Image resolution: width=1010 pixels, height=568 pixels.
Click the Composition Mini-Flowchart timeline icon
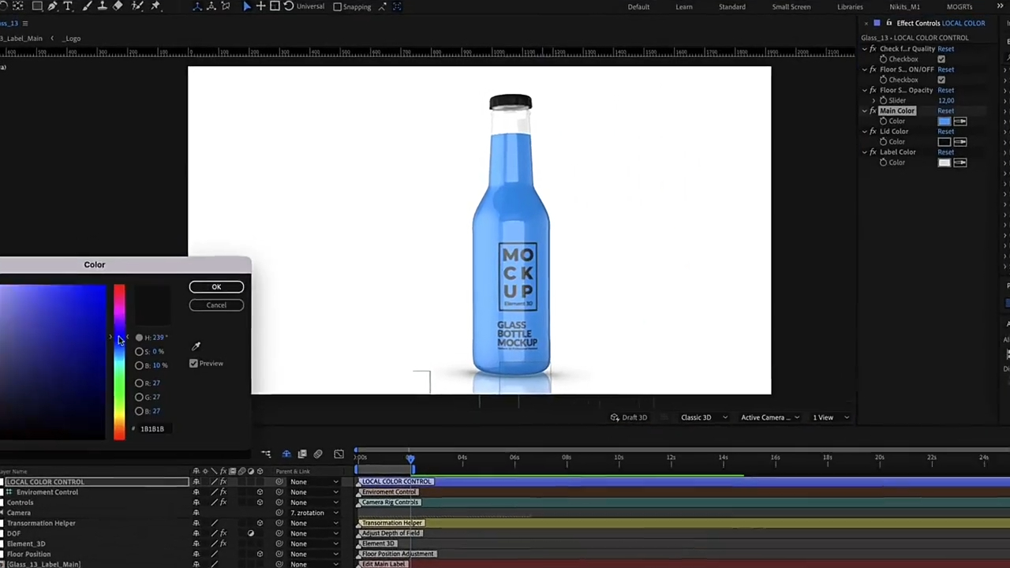point(266,454)
